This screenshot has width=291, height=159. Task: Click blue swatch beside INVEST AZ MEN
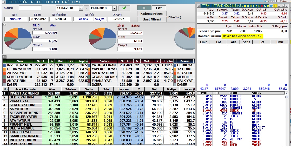pyautogui.click(x=5, y=65)
